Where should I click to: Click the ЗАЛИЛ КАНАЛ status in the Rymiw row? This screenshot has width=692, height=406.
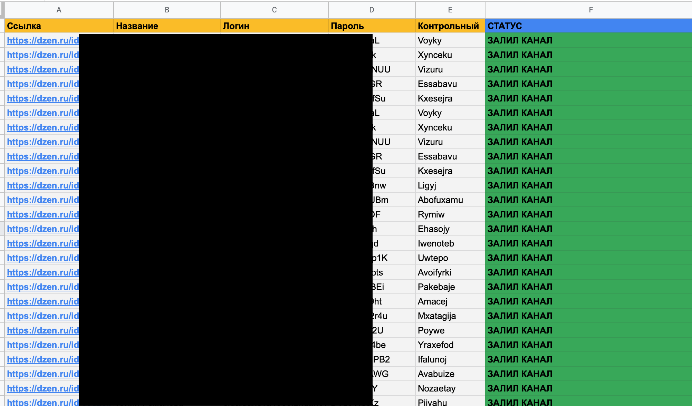[520, 214]
